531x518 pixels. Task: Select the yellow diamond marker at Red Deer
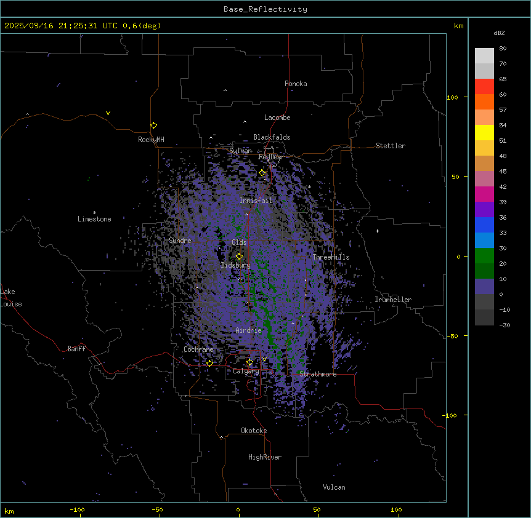[x=262, y=173]
